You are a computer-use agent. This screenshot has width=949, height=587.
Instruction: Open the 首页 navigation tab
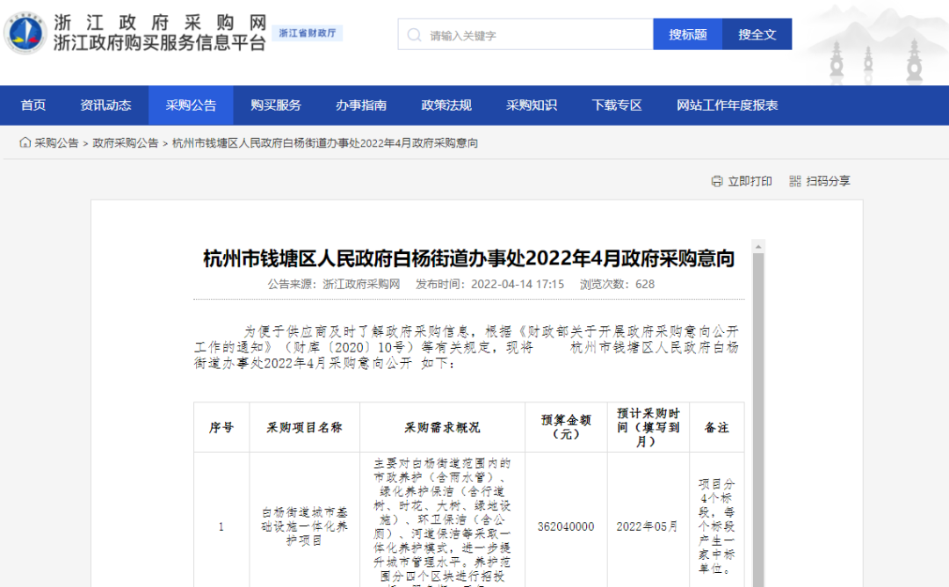(33, 105)
